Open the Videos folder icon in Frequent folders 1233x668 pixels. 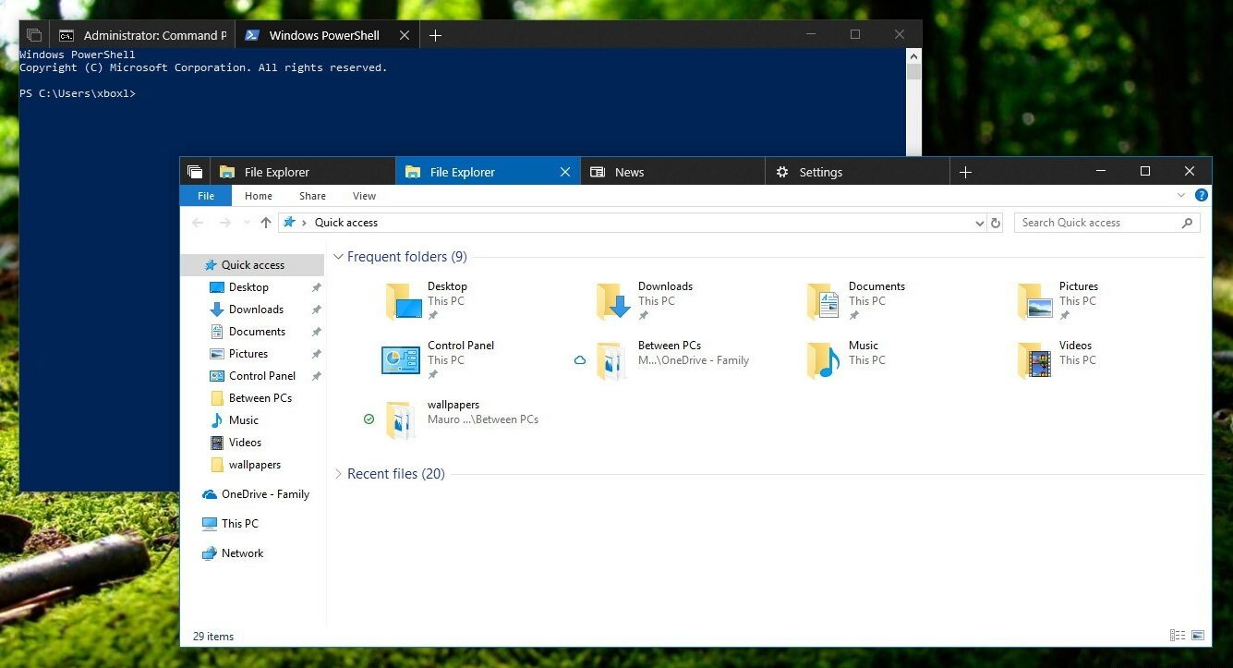coord(1034,360)
